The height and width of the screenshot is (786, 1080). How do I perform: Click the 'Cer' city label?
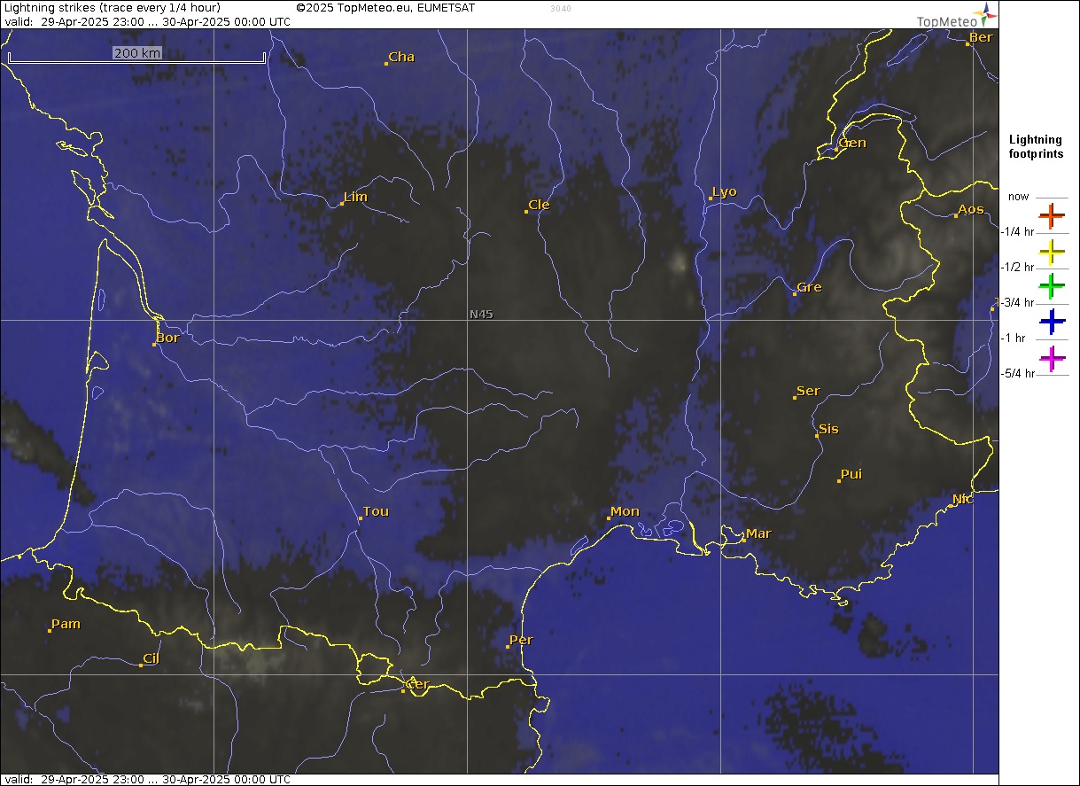(x=417, y=684)
